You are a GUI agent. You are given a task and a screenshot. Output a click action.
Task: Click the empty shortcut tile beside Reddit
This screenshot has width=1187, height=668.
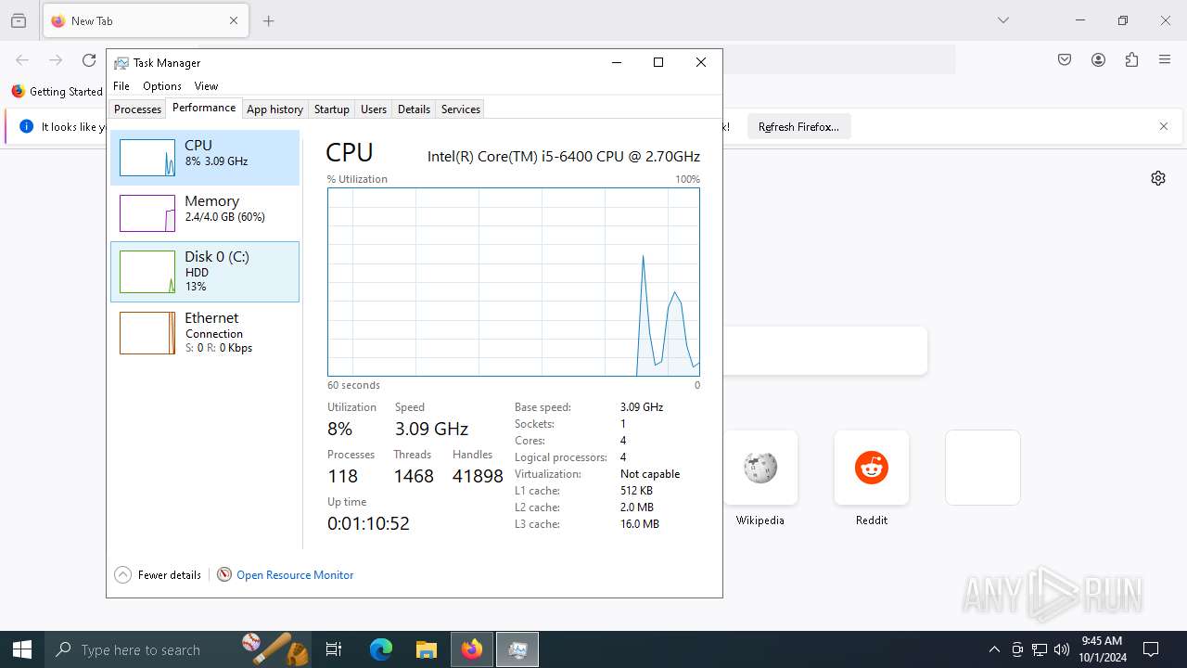coord(983,468)
